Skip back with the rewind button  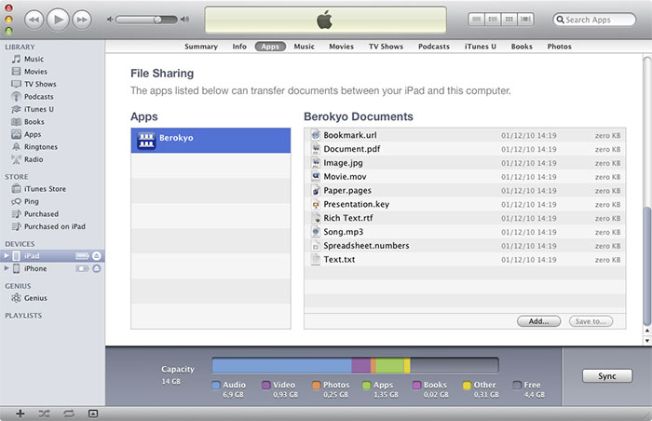point(34,20)
